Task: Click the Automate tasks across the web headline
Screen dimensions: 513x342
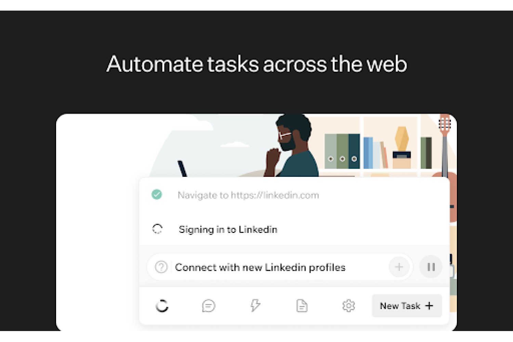Action: click(256, 64)
